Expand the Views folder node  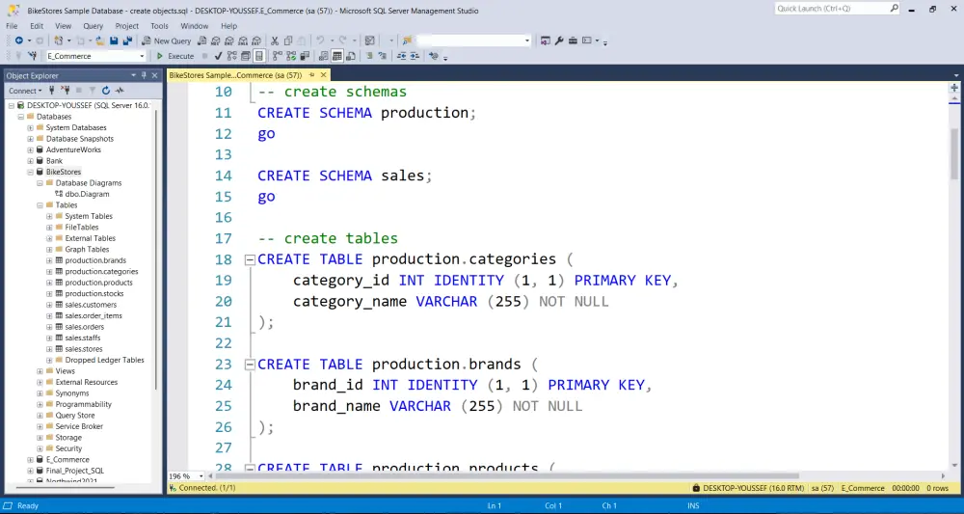point(40,371)
